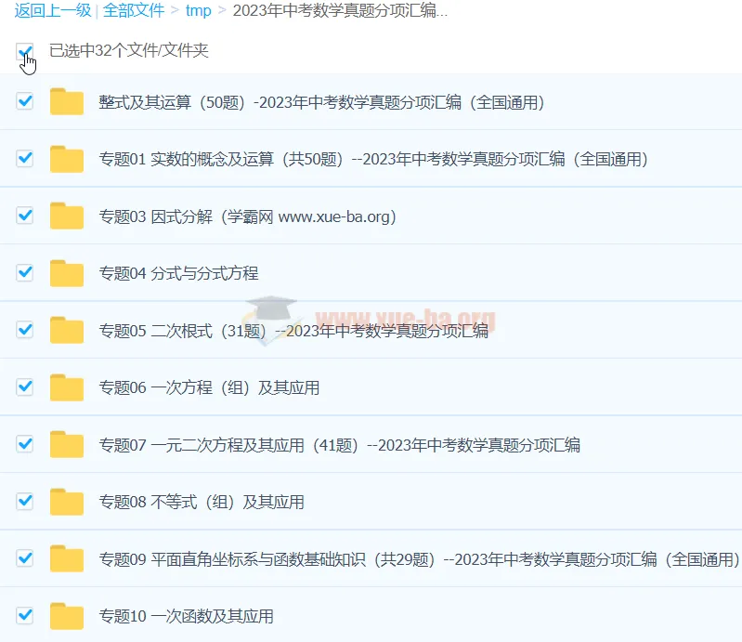Click the 2023年中考数学真题分项汇编 breadcrumb
The image size is (742, 642).
340,10
